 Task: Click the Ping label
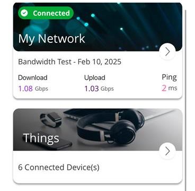(x=169, y=77)
